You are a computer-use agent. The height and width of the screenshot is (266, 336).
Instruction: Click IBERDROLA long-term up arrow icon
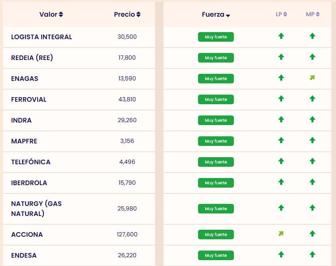click(281, 182)
